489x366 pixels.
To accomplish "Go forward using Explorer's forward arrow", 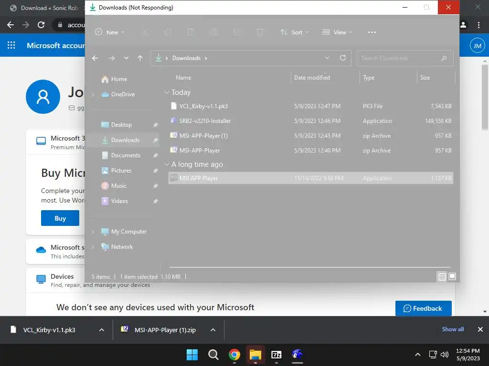I will click(112, 58).
